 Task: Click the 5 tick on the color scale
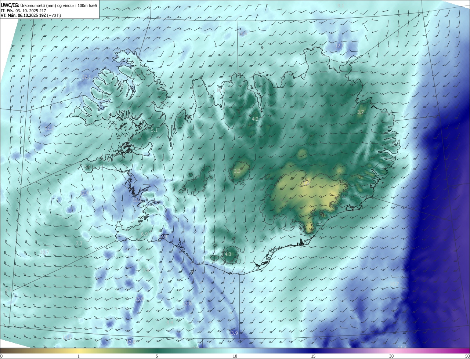point(157,356)
